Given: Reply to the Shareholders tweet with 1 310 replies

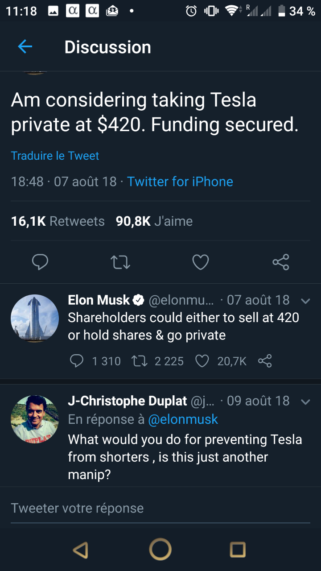Looking at the screenshot, I should tap(77, 361).
